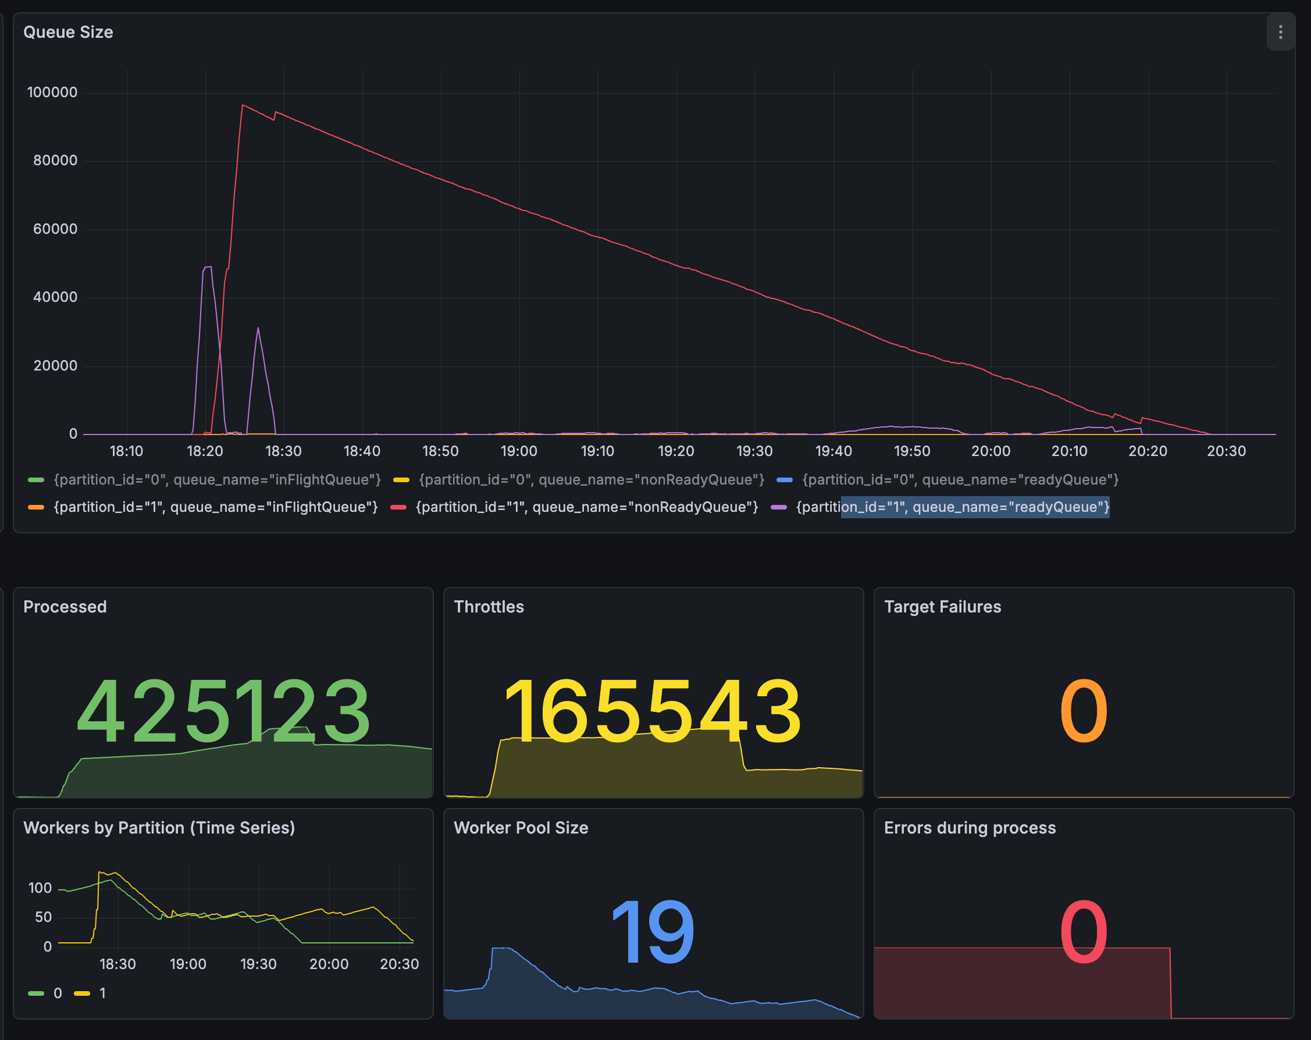The width and height of the screenshot is (1311, 1040).
Task: Hide series 1 in Workers by Partition legend
Action: tap(102, 993)
